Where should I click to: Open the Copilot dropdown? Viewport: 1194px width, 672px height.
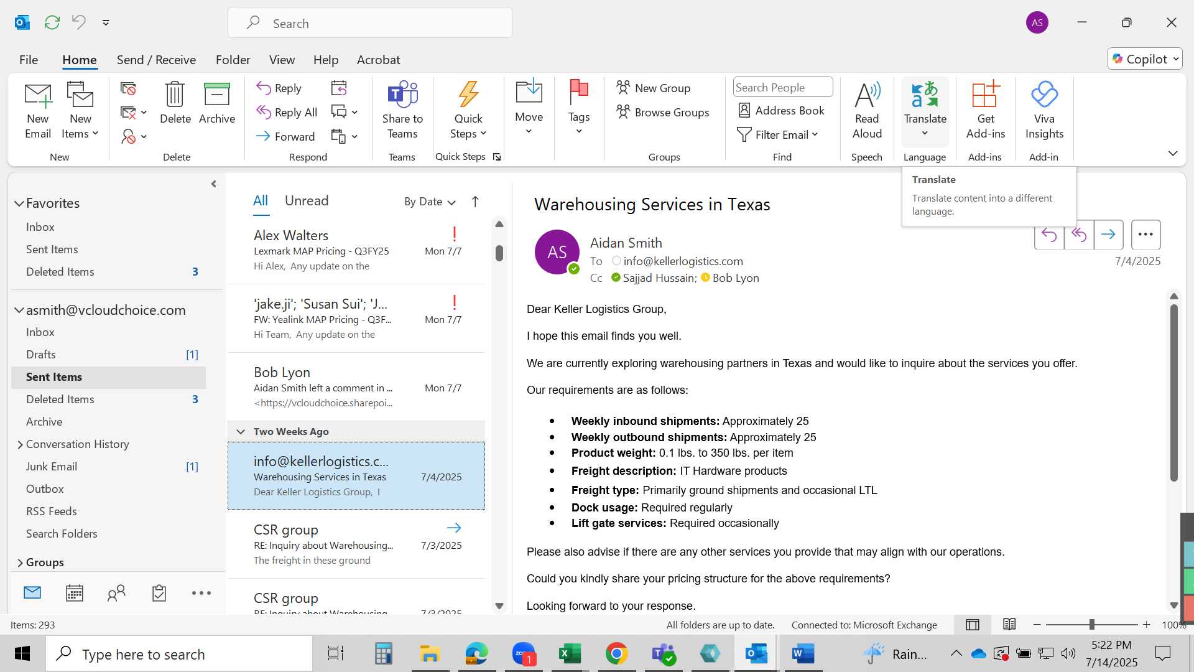(1145, 59)
